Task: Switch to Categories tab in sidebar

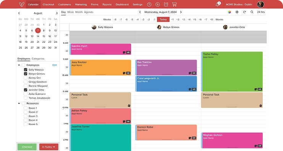Action: [x=38, y=59]
